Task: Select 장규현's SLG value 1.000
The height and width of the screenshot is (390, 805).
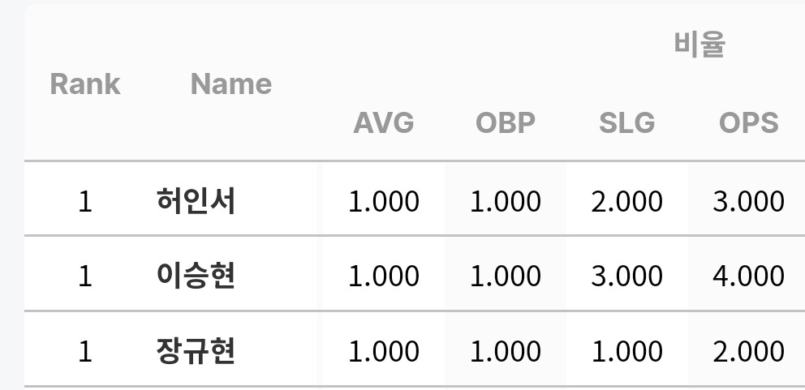Action: 626,352
